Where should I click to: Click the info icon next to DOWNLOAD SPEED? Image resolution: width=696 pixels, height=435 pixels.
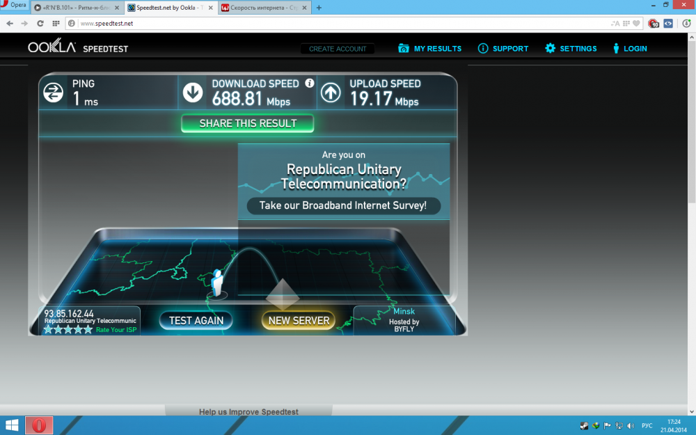click(310, 83)
